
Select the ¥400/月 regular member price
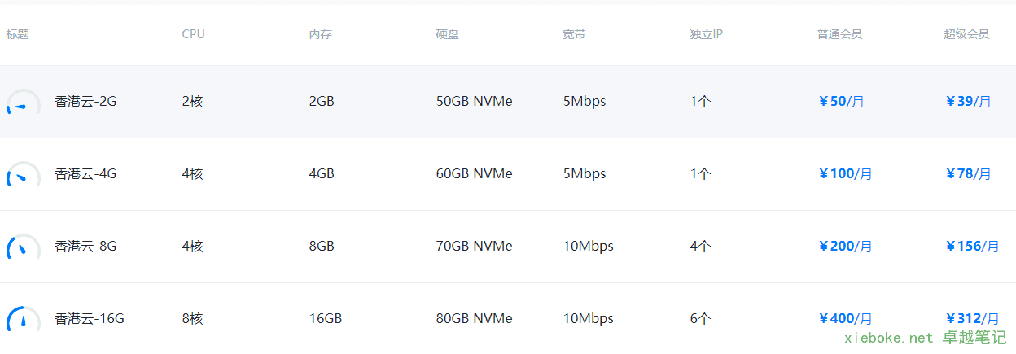tap(845, 318)
